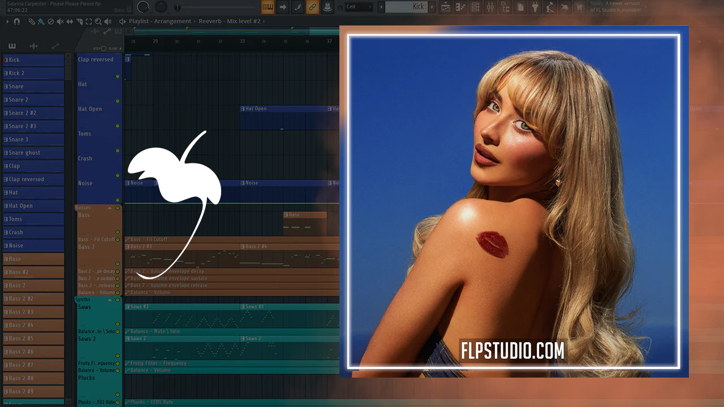This screenshot has width=724, height=407.
Task: Open the Reeverb - Mix level #2 breadcrumb
Action: pos(230,21)
